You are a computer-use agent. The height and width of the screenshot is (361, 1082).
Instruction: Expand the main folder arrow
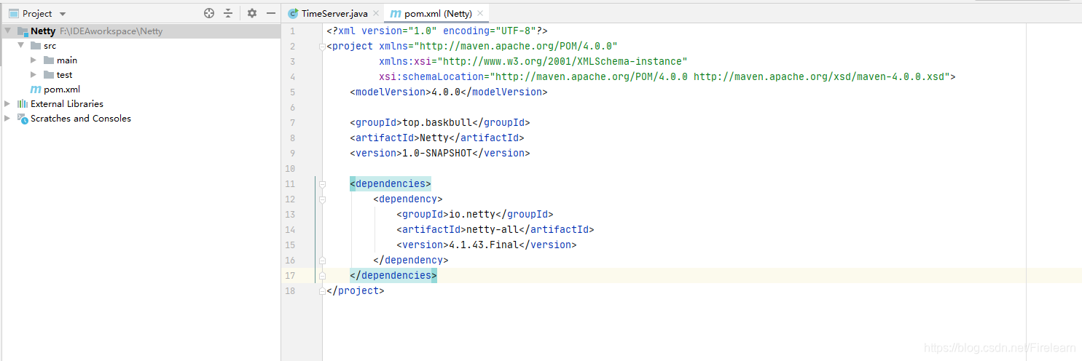[x=34, y=60]
